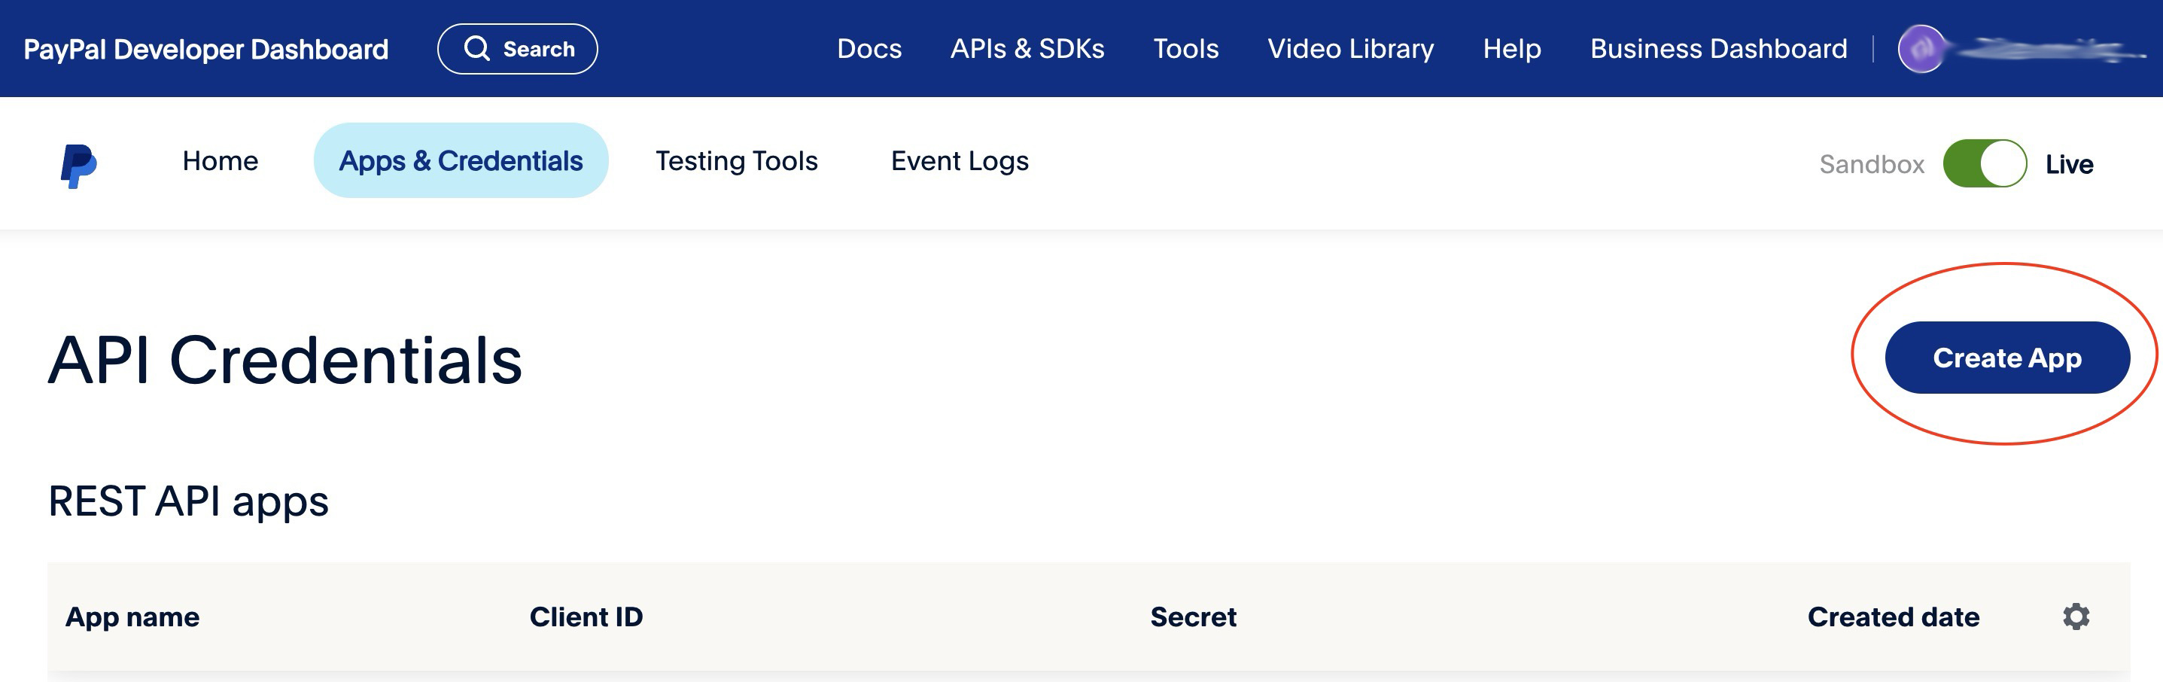
Task: Click the REST API apps heading
Action: 188,501
